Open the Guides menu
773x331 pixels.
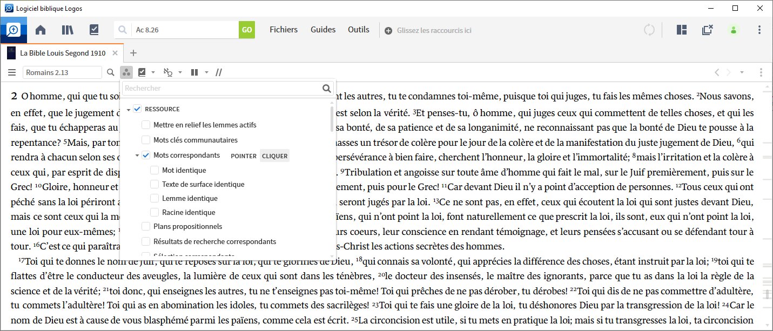pos(323,30)
